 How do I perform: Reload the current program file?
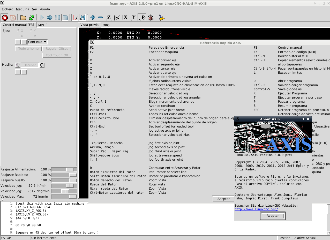click(31, 18)
